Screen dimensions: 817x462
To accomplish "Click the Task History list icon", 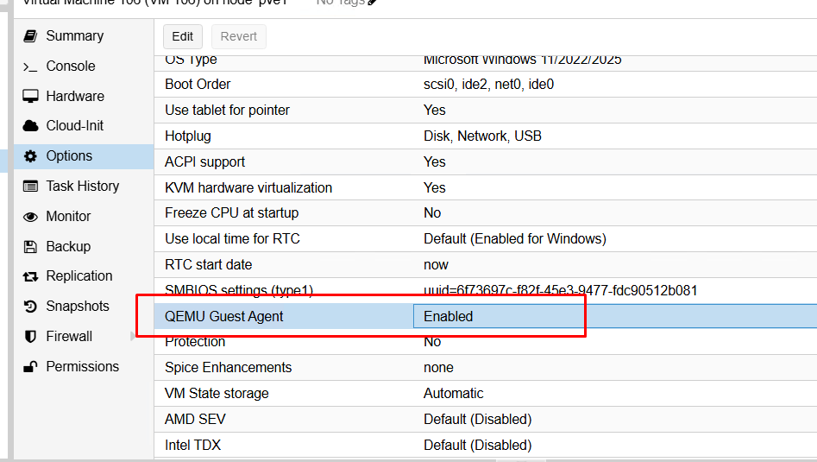I will (x=31, y=187).
